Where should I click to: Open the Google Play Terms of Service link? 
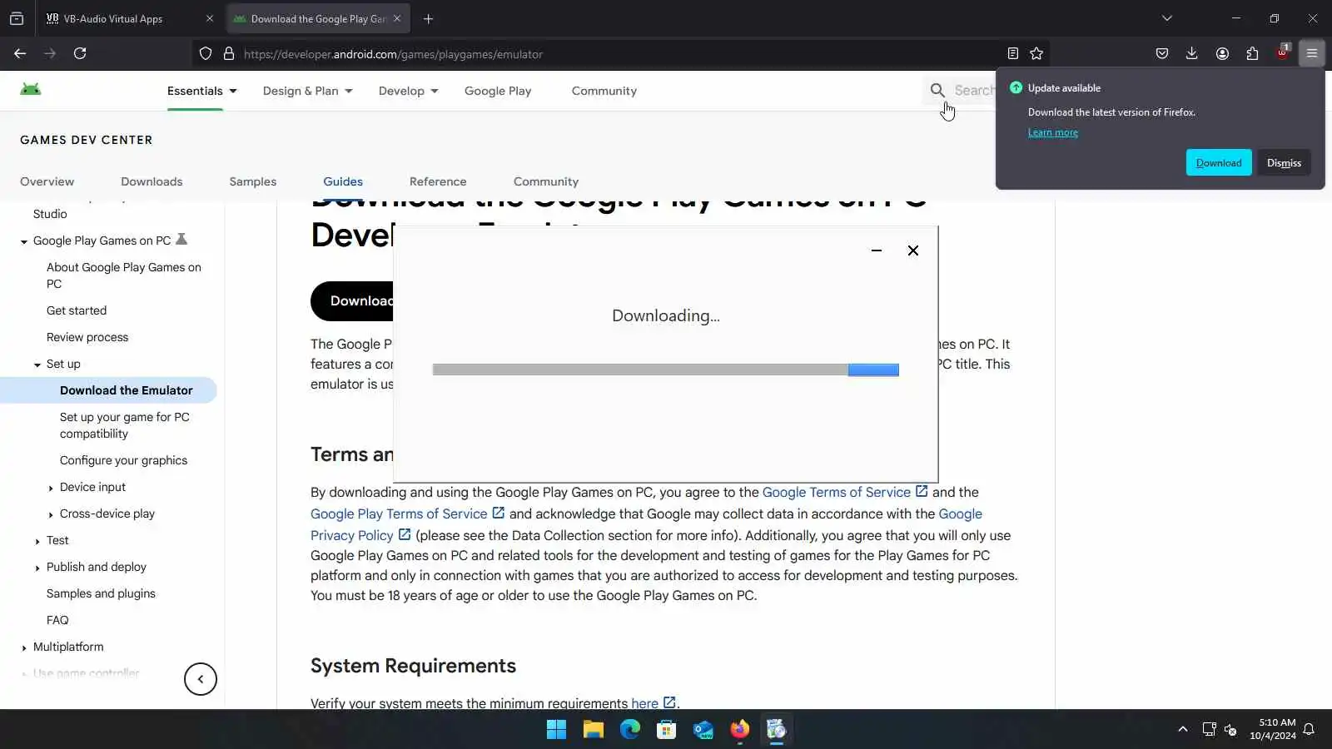click(399, 513)
